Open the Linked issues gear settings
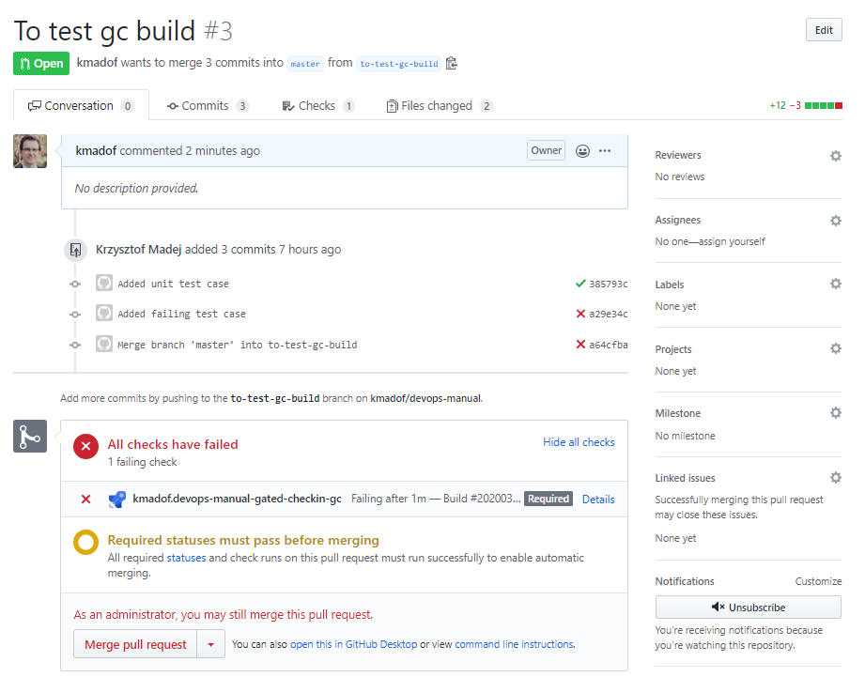 point(836,477)
